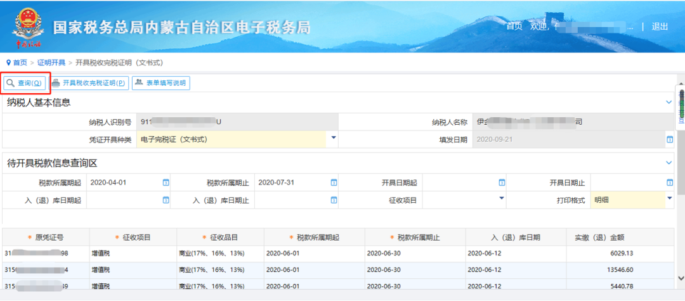The image size is (685, 301).
Task: Click the 纳税人识别号 value field
Action: click(237, 122)
